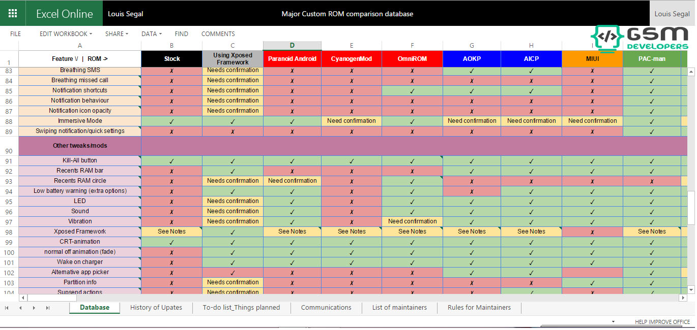This screenshot has width=697, height=330.
Task: Open the FILE menu
Action: point(16,34)
